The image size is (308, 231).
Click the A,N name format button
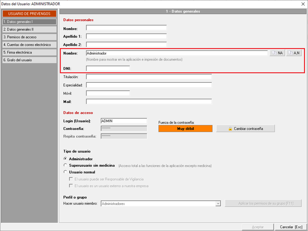pyautogui.click(x=294, y=53)
